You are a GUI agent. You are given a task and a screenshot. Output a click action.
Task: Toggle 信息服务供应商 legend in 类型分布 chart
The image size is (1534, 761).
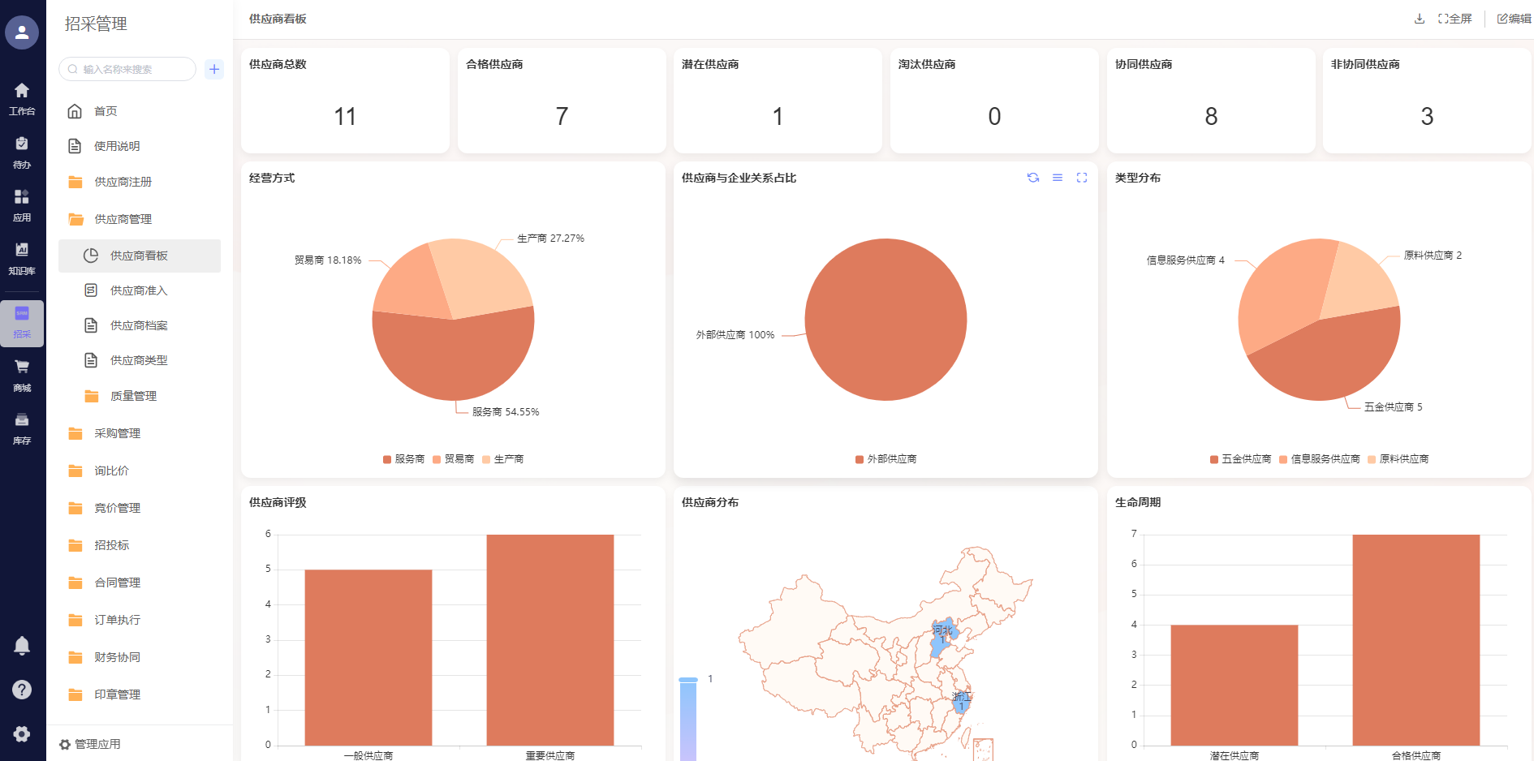1319,459
